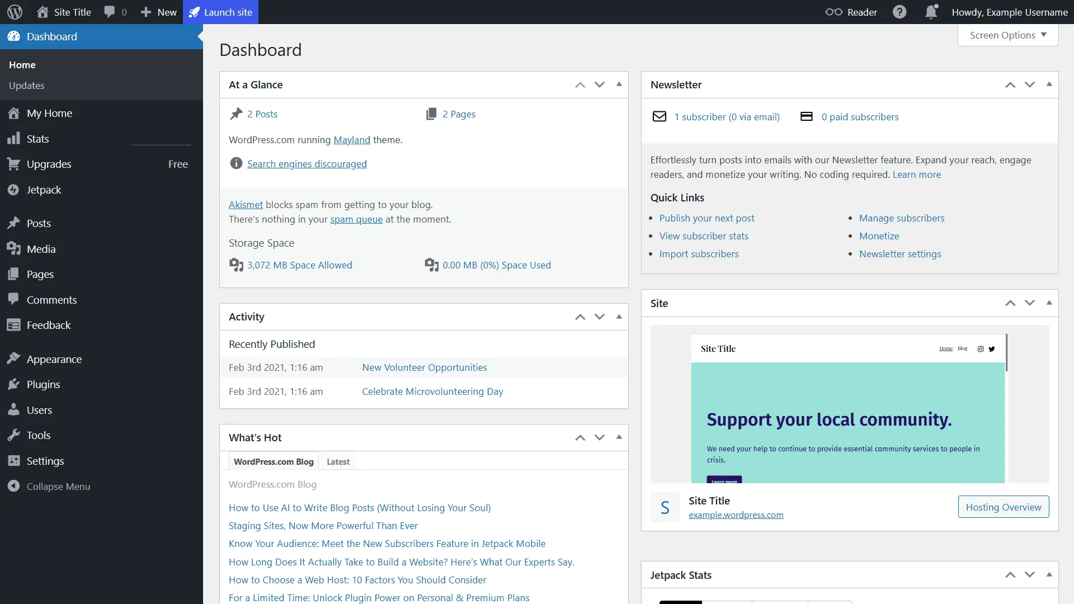Screen dimensions: 1074x604
Task: Collapse the At a Glance panel
Action: pos(618,84)
